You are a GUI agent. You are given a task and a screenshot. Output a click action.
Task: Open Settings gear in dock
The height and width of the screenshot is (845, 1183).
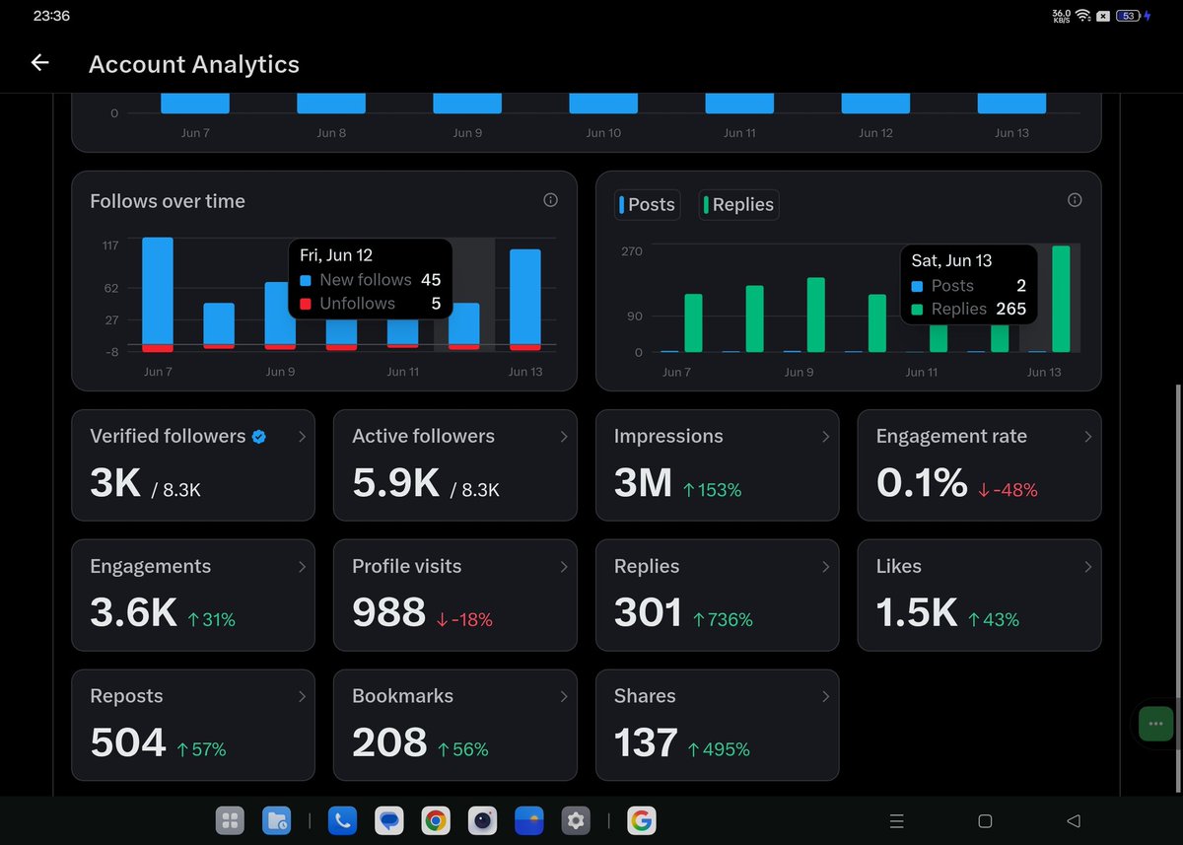click(576, 820)
